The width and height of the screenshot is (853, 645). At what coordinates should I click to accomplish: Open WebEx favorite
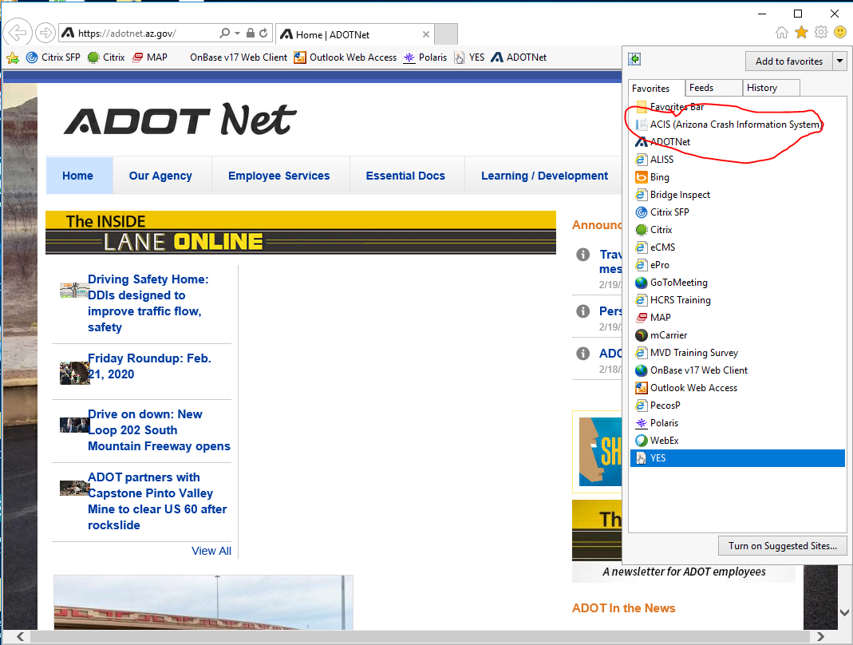click(737, 441)
